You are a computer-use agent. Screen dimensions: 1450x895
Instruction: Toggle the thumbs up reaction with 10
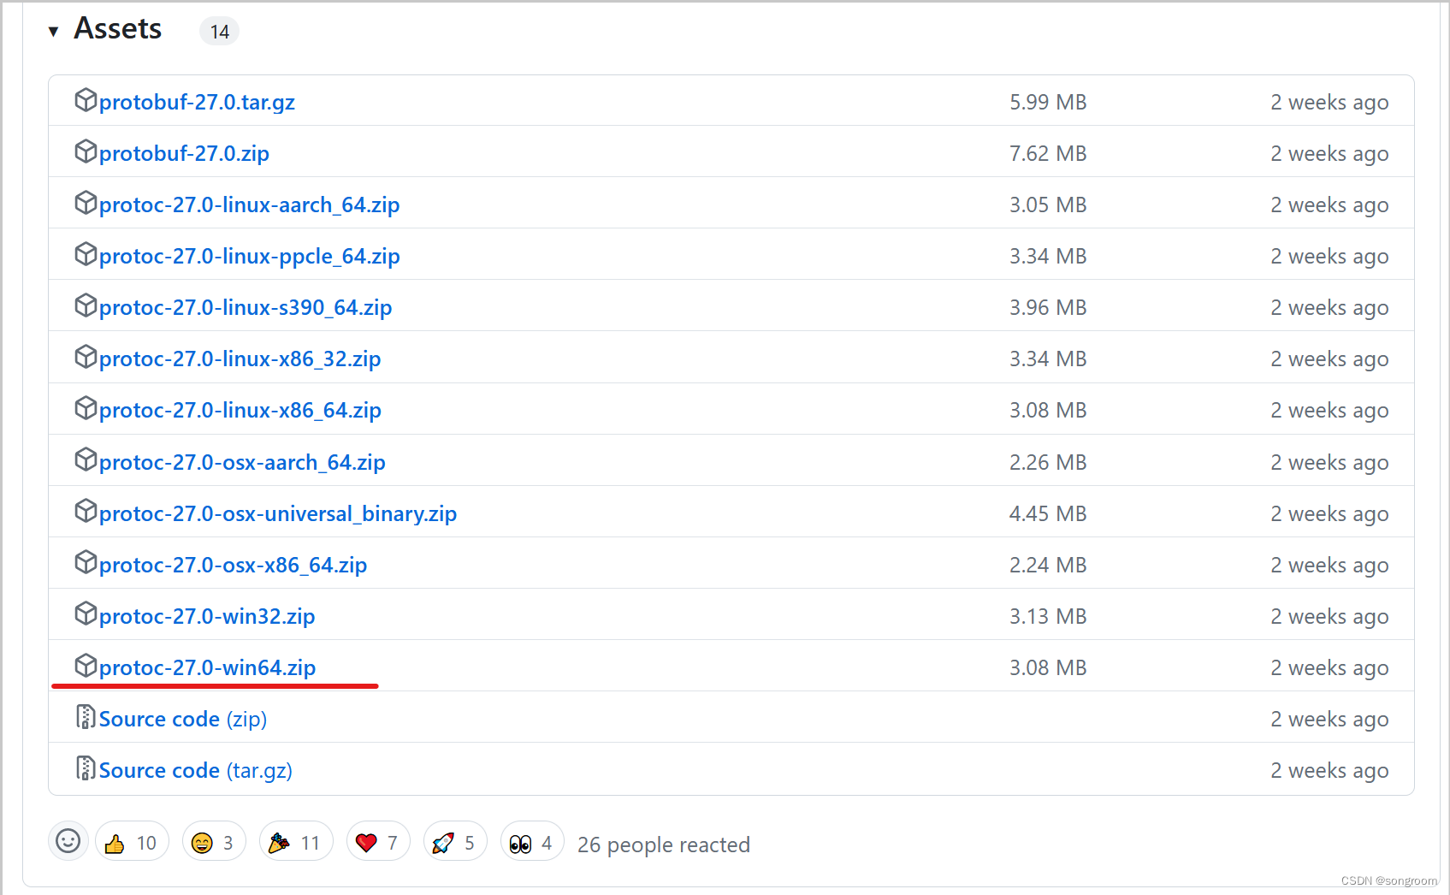pyautogui.click(x=132, y=842)
